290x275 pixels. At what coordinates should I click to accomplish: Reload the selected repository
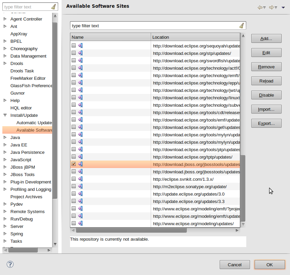point(266,81)
